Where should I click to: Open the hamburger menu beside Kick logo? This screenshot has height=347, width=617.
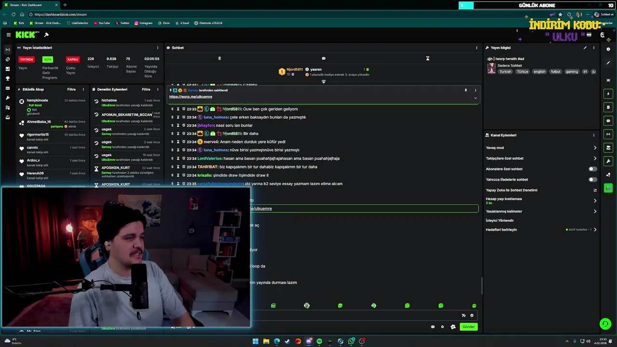pyautogui.click(x=9, y=35)
